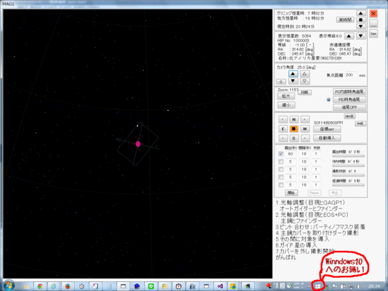Image resolution: width=388 pixels, height=291 pixels.
Task: Click the Com port button
Action: pyautogui.click(x=373, y=34)
